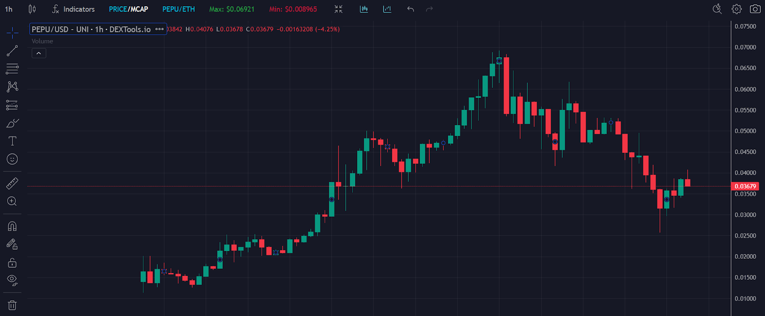765x316 pixels.
Task: Click the 0.05500 price axis label
Action: click(745, 110)
